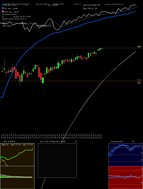The height and width of the screenshot is (189, 143).
Task: Click the 'ADX: 0 +DY: 77.78' header text
Action: coord(11,145)
